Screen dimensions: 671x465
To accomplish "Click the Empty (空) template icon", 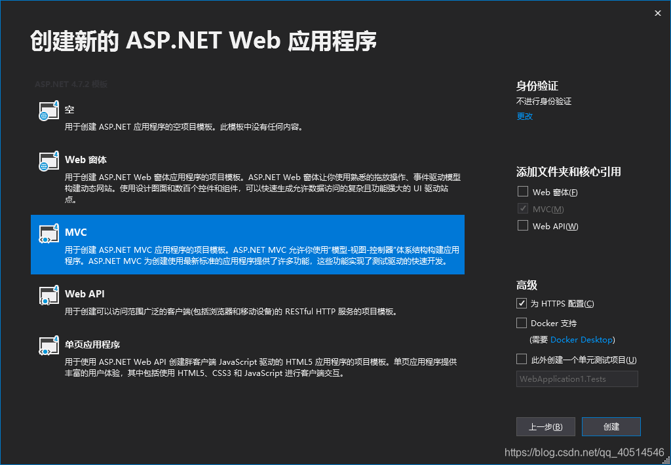I will point(48,111).
